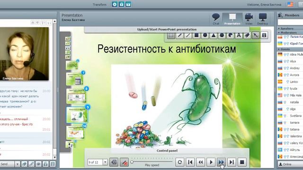Click the Transform lock icon
This screenshot has height=170, width=303.
[x=121, y=4]
